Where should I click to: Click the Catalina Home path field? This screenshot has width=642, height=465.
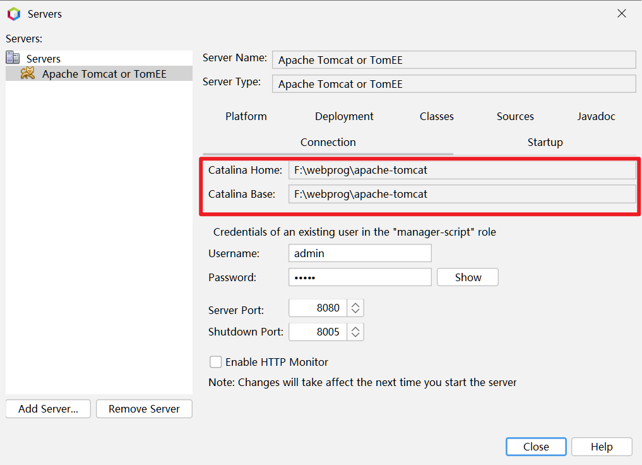click(462, 170)
